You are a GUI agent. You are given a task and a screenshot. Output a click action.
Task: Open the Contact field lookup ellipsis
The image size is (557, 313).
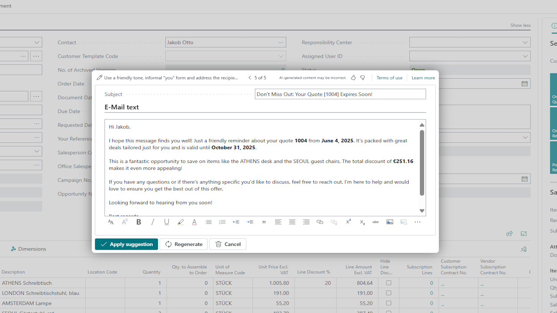tap(281, 43)
